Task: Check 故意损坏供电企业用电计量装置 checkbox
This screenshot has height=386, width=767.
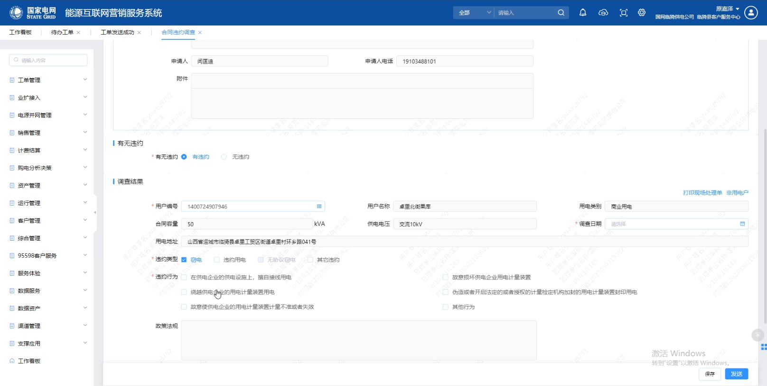Action: pyautogui.click(x=445, y=278)
